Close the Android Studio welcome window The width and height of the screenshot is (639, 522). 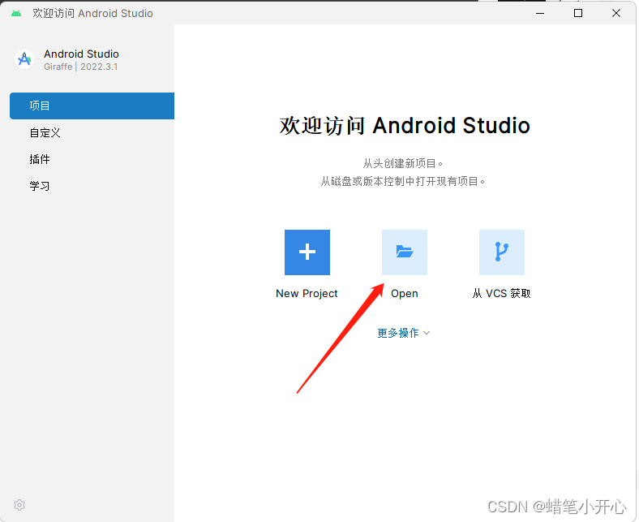tap(616, 14)
